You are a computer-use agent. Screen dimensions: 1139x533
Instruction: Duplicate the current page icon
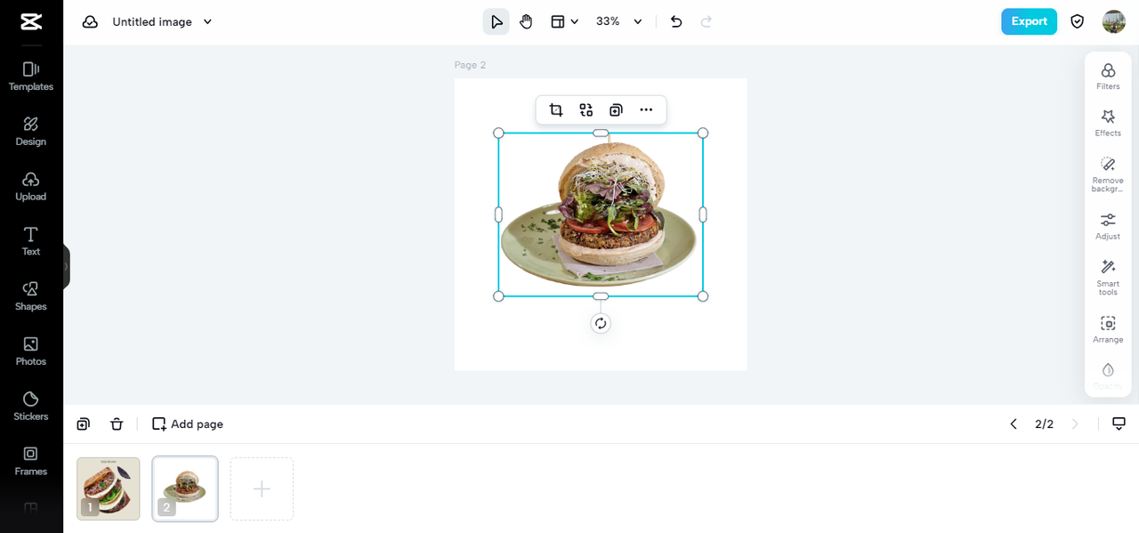[x=84, y=424]
